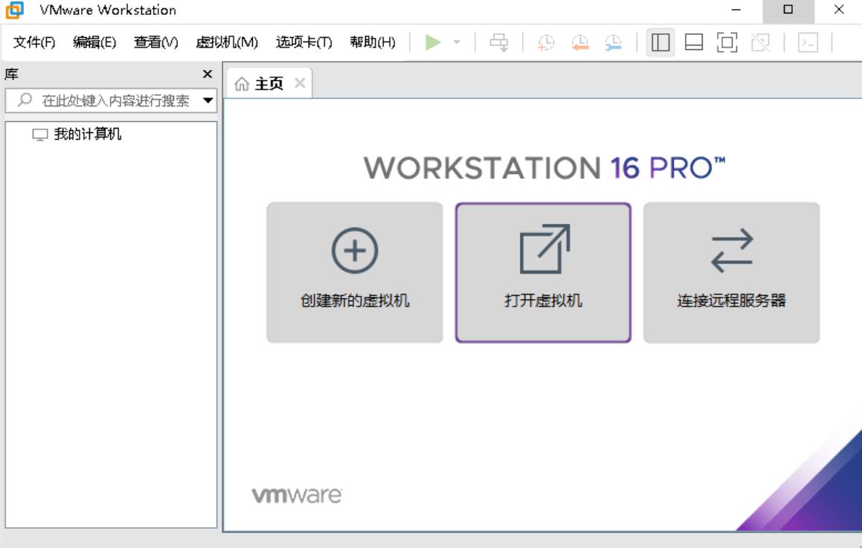Open the 选项卡(T) menu
862x548 pixels.
coord(304,42)
